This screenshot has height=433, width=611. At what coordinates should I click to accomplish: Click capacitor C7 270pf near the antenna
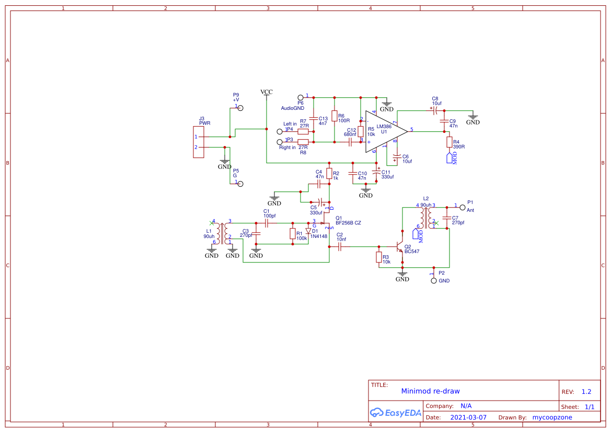pos(446,216)
